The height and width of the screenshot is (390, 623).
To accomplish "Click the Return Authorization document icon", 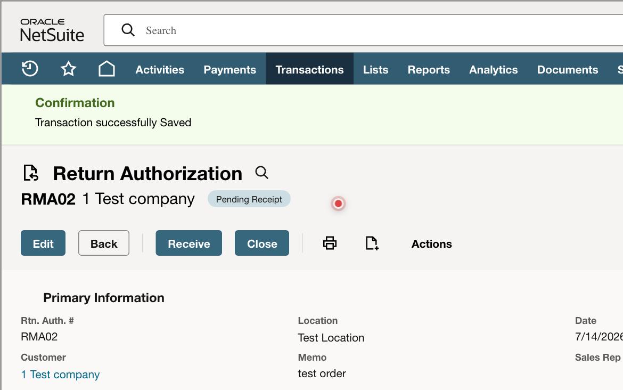I will coord(30,173).
